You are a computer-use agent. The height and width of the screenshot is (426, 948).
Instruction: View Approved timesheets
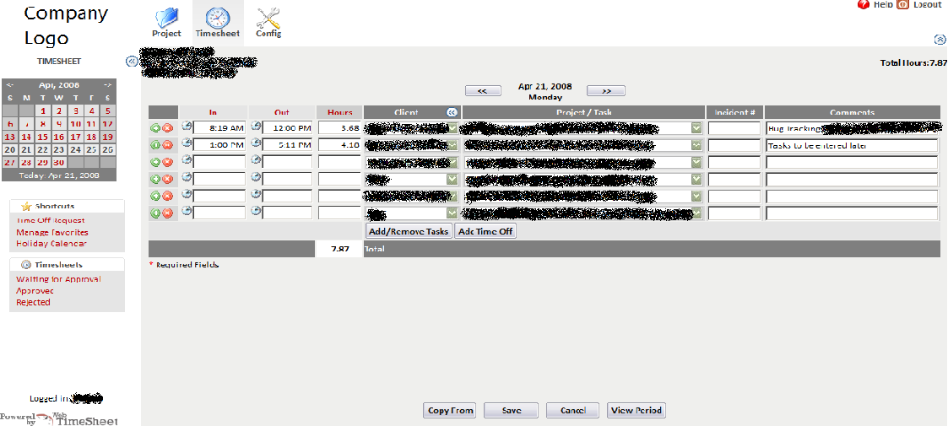pyautogui.click(x=35, y=291)
